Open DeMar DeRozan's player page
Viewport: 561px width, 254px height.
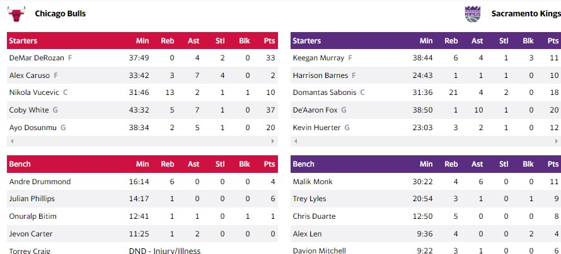(37, 58)
